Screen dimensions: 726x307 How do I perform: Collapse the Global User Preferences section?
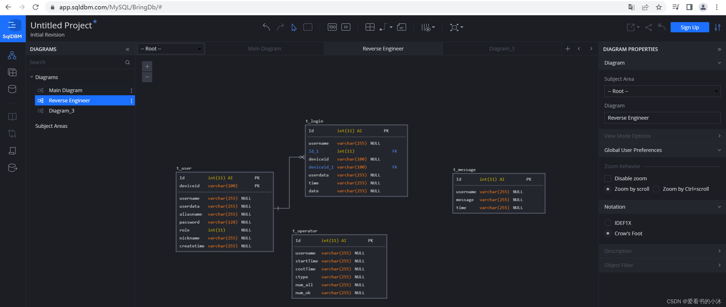[662, 150]
